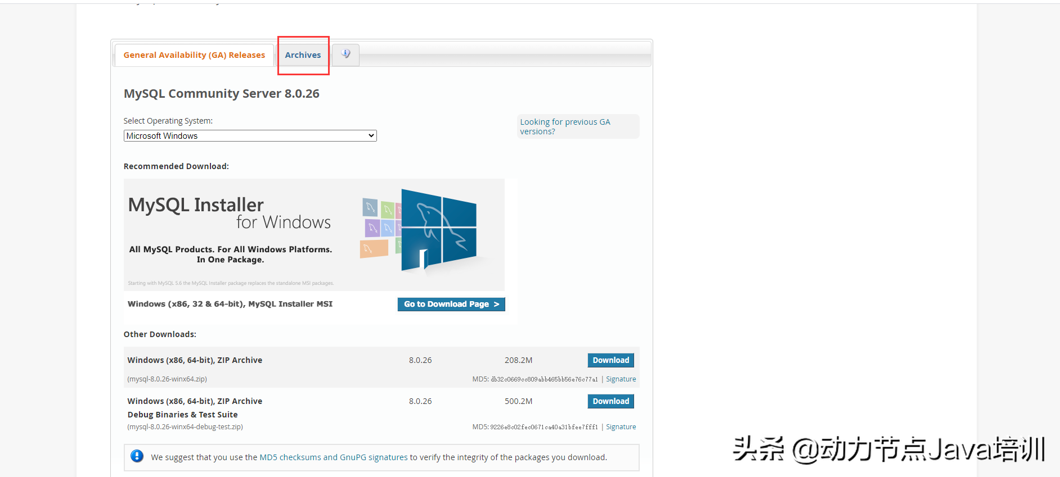This screenshot has width=1060, height=477.
Task: Click the MySQL Community Server 8.0.26 heading
Action: (x=222, y=94)
